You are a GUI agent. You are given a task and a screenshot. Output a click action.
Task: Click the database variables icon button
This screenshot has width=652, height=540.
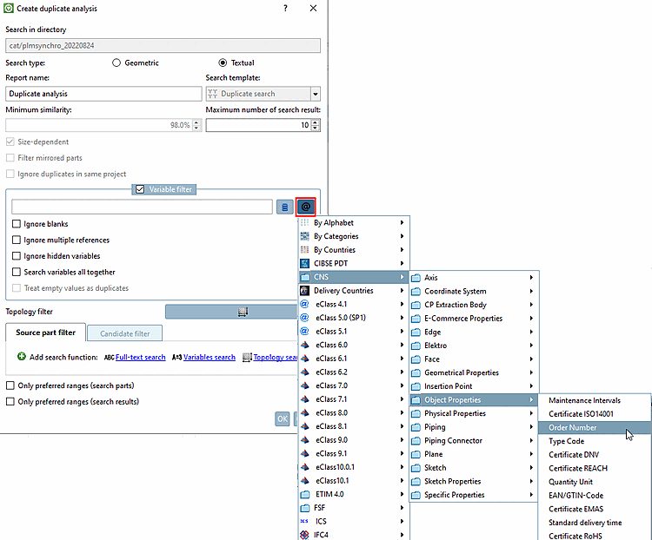[285, 207]
